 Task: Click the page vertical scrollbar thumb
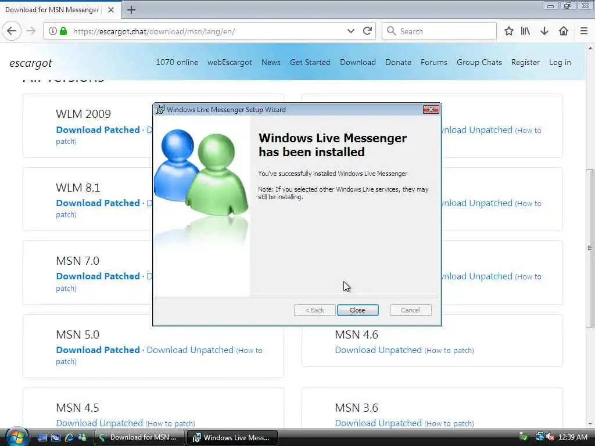pyautogui.click(x=590, y=248)
